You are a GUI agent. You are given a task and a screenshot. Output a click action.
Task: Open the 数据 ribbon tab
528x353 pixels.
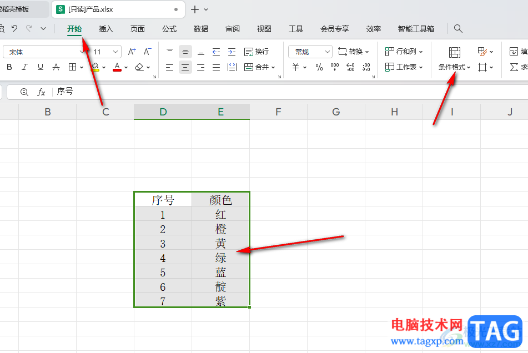(x=200, y=29)
